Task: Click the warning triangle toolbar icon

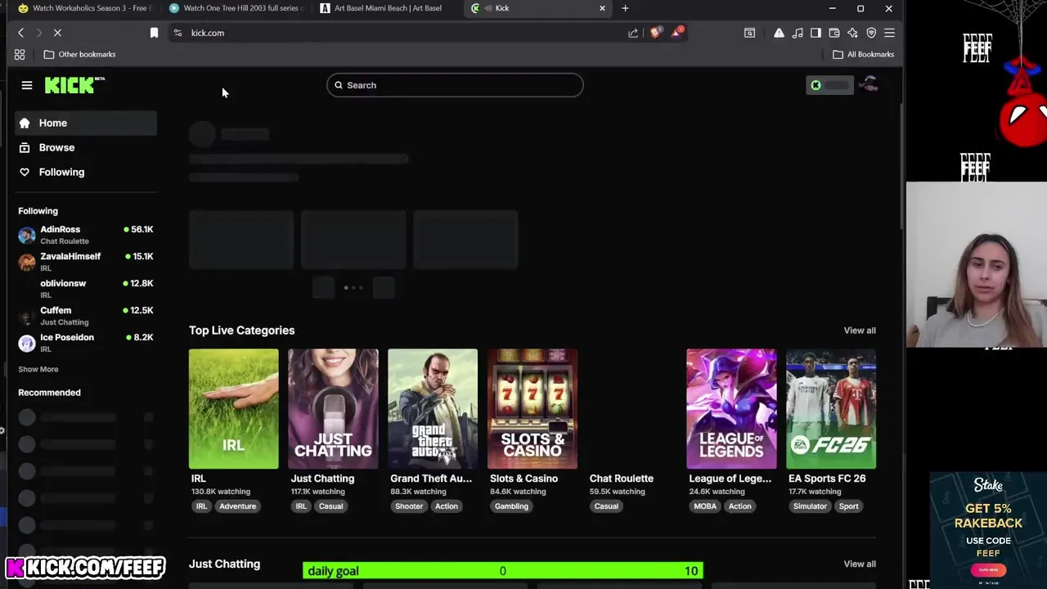Action: coord(779,33)
